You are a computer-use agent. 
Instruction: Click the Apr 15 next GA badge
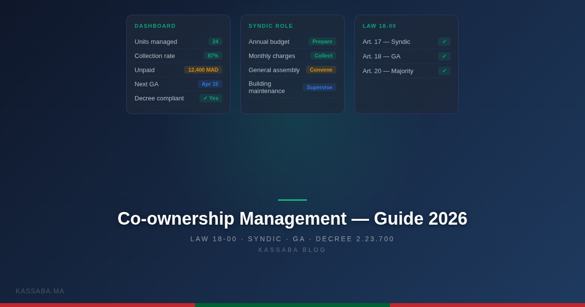click(210, 84)
